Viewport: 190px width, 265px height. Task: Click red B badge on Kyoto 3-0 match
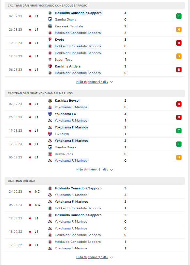coord(179,43)
